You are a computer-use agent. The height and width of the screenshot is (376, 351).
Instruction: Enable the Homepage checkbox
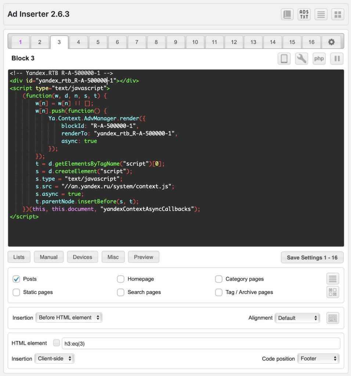(121, 279)
